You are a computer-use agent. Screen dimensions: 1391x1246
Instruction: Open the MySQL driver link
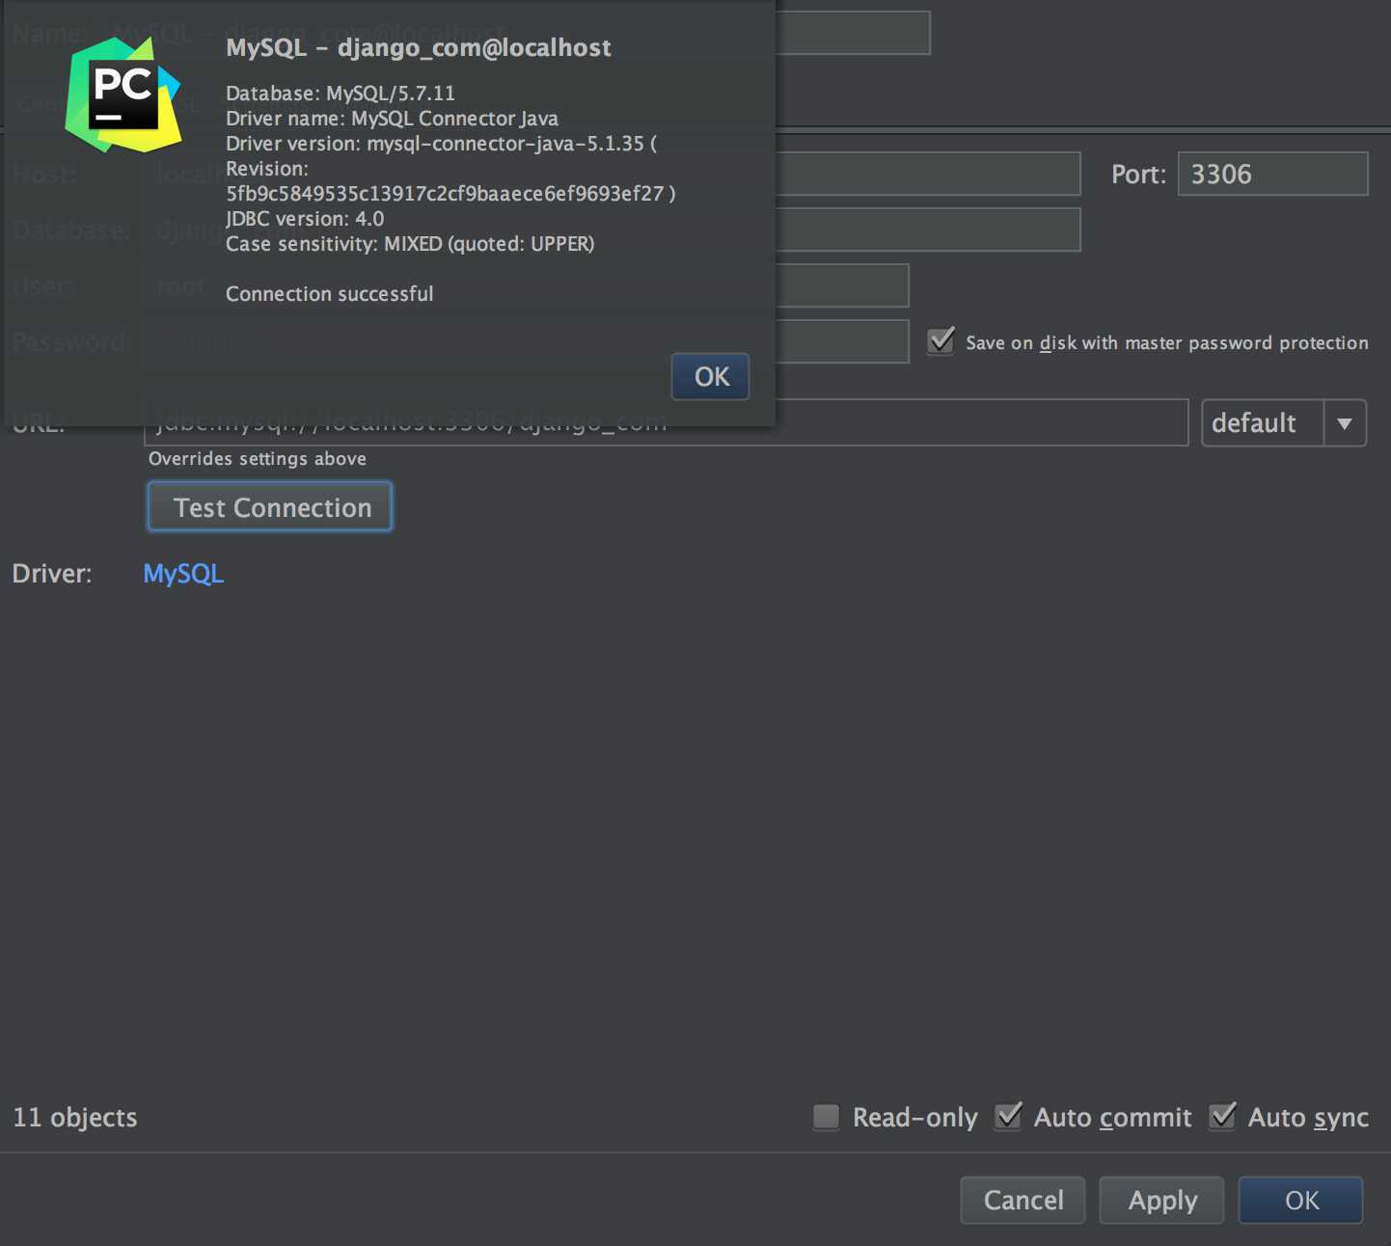[x=183, y=574]
